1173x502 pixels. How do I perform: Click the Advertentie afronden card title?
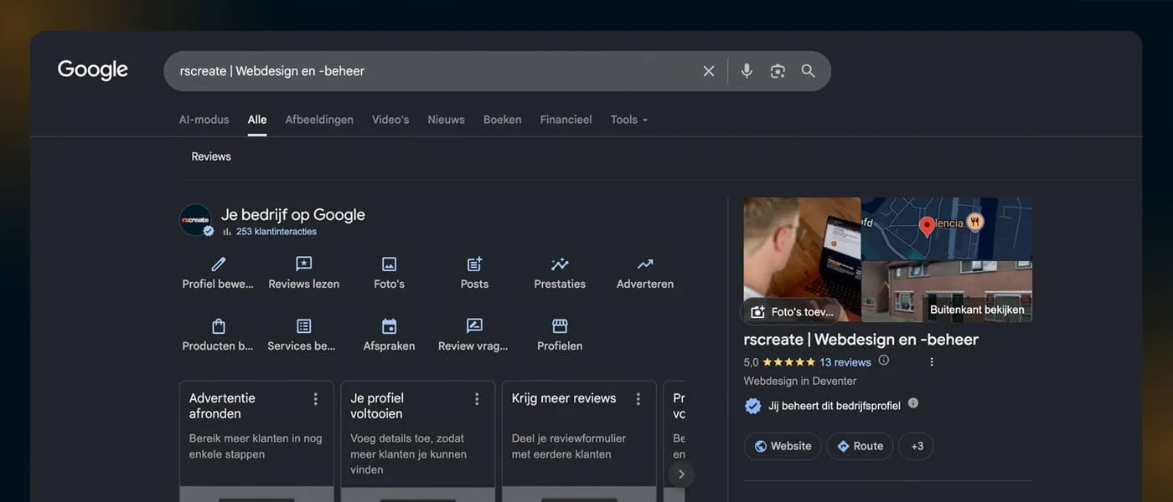click(222, 406)
